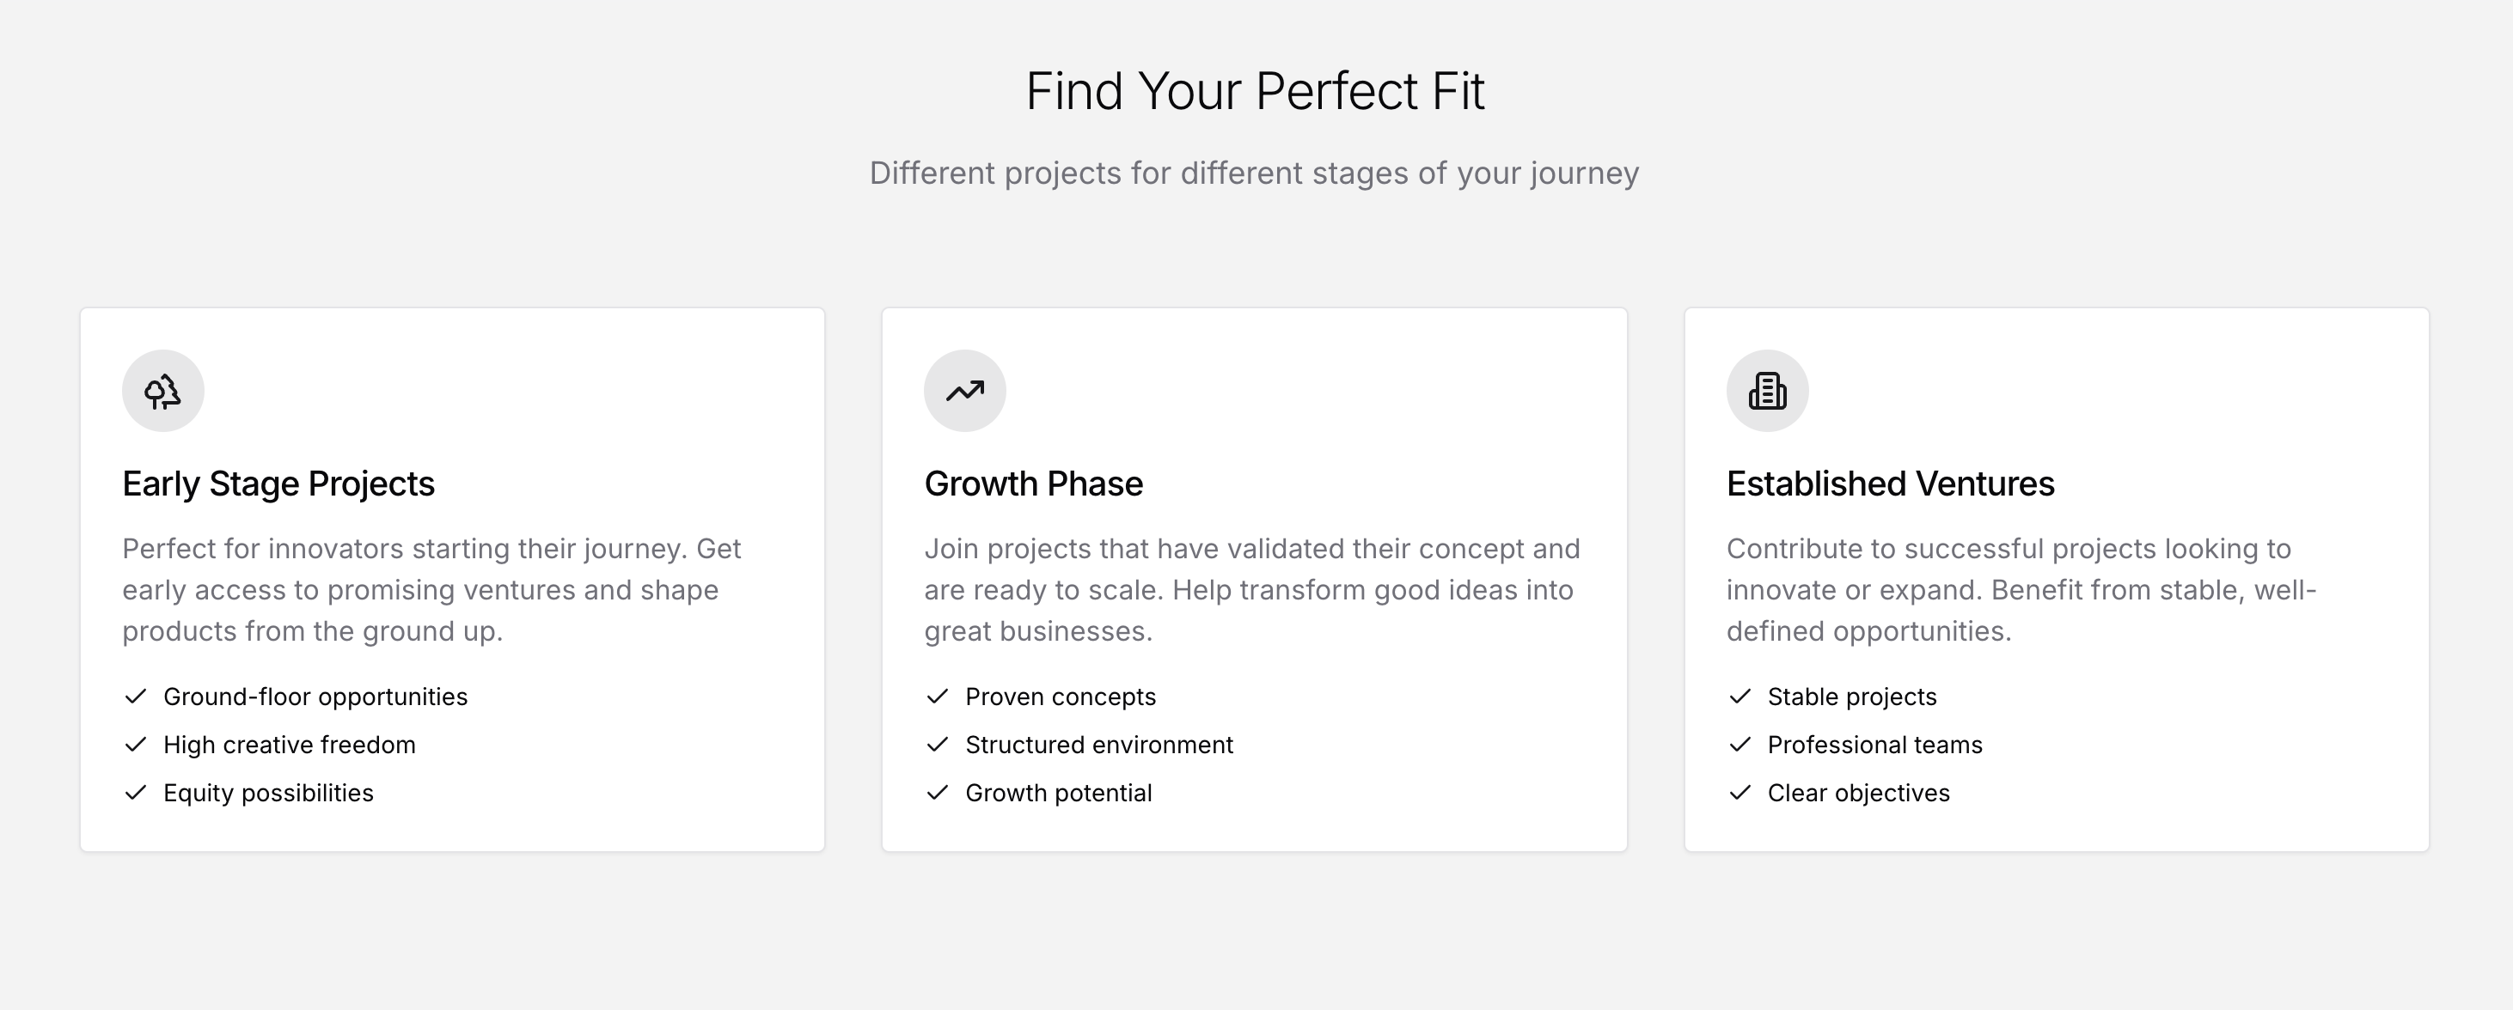Click the Established Ventures description paragraph

2021,590
